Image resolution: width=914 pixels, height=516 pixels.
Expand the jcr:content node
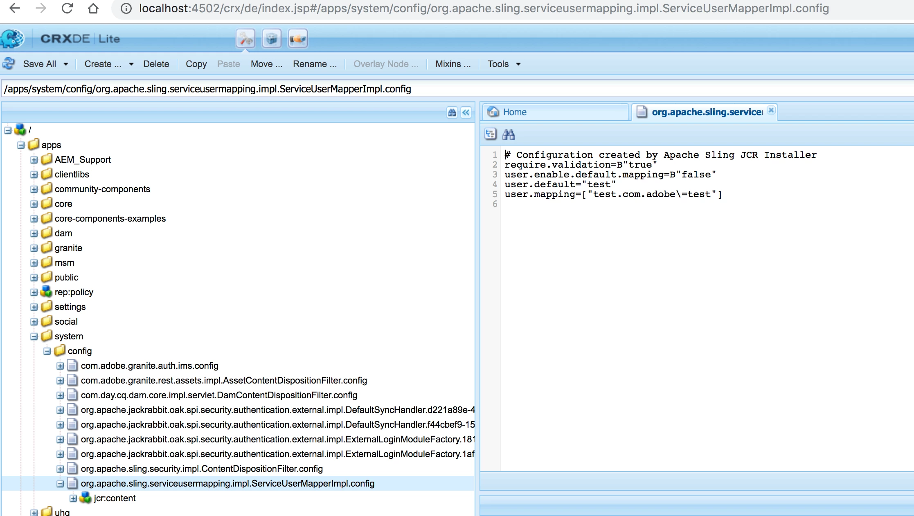pos(73,498)
